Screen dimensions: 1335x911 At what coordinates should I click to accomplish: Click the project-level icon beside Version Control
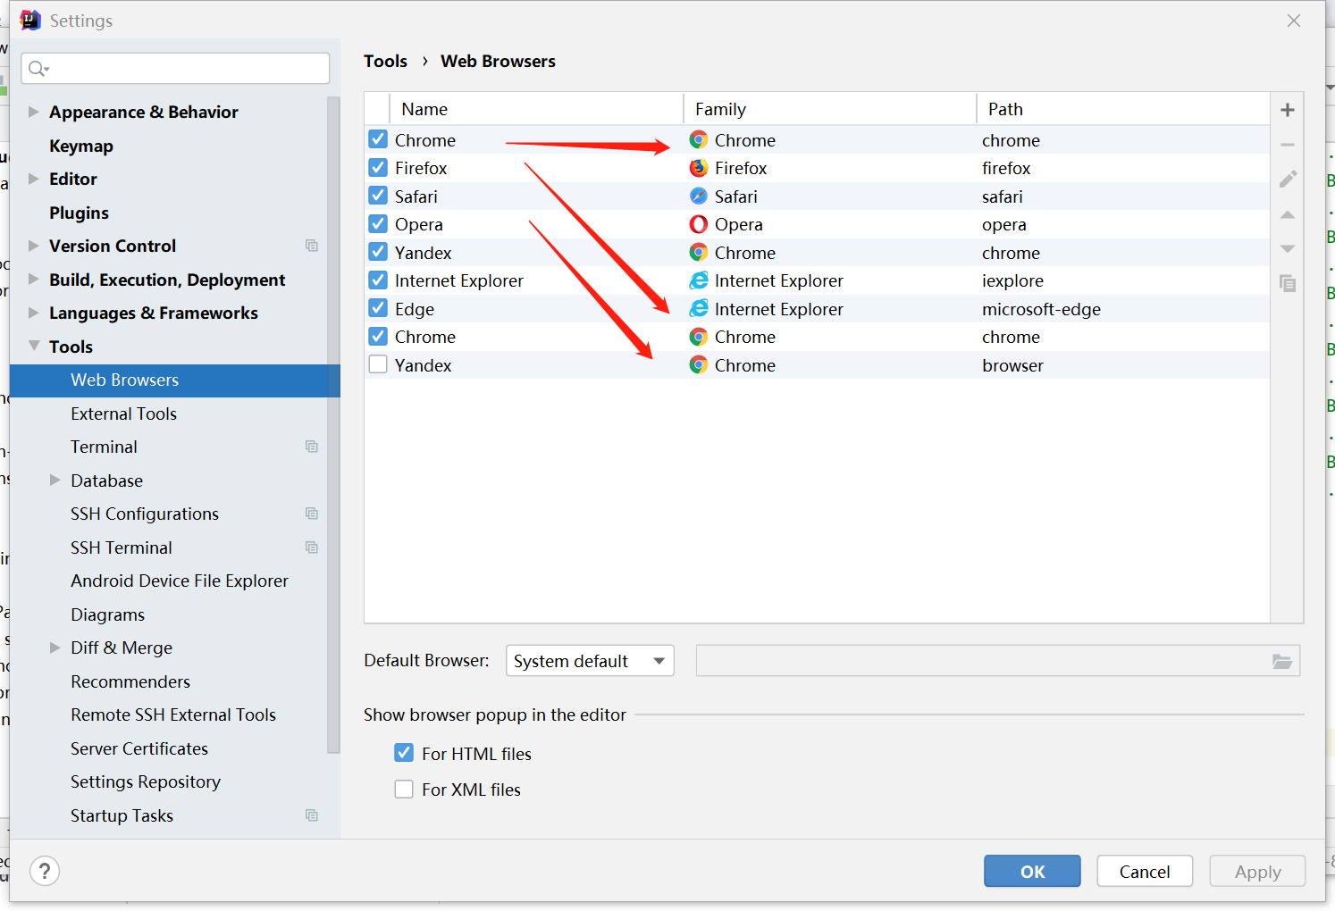(311, 246)
